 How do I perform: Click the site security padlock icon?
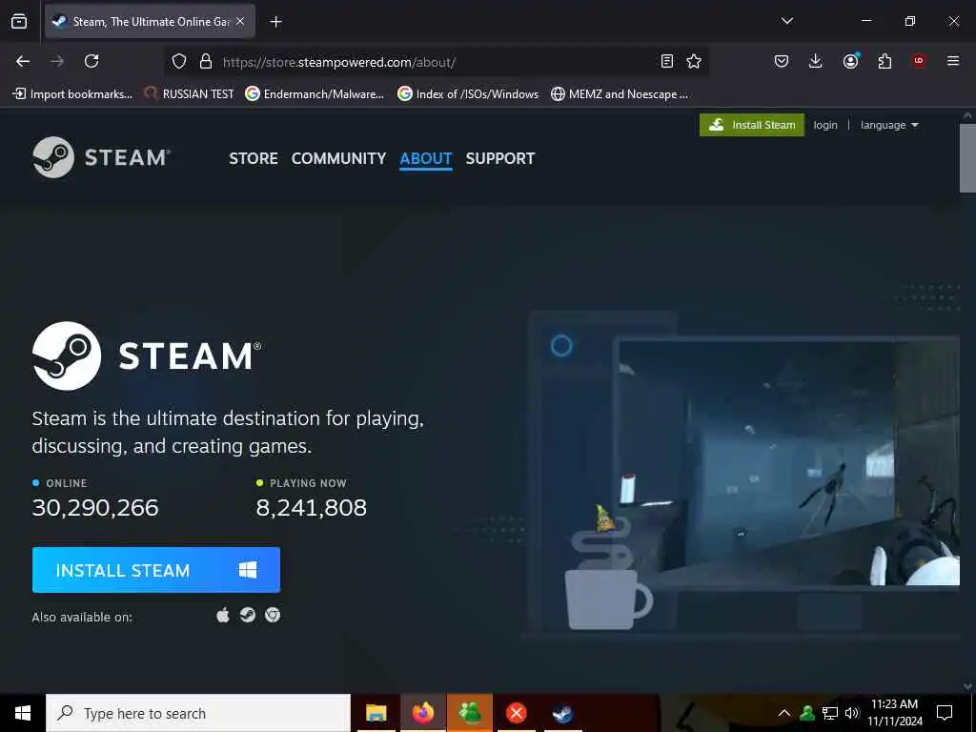(206, 61)
